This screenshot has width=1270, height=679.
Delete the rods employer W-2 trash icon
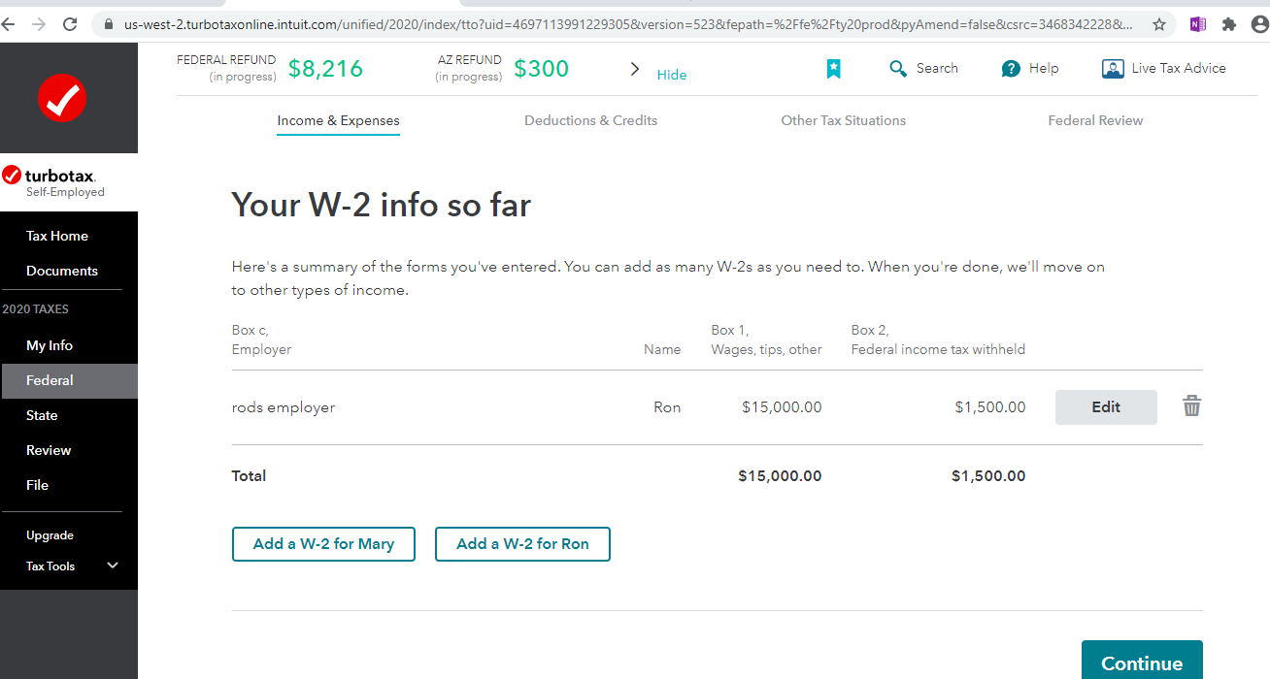pos(1191,406)
